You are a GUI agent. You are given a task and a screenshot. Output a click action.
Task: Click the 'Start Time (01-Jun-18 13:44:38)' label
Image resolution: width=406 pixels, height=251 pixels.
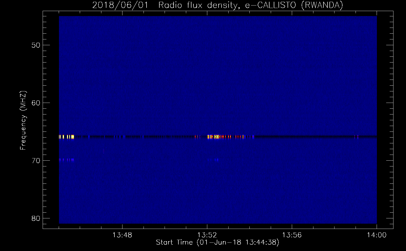click(218, 242)
